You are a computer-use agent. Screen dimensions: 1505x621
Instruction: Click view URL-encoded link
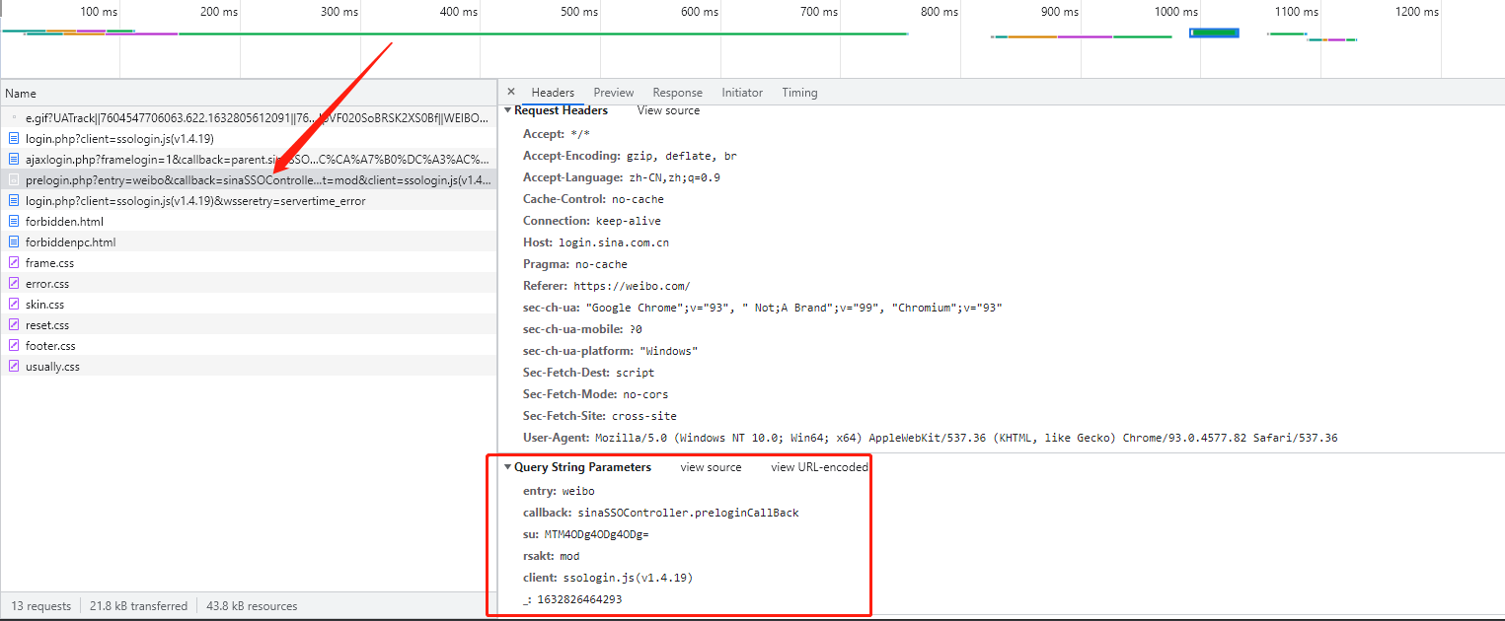point(819,467)
